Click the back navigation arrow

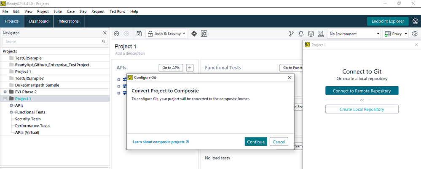117,34
